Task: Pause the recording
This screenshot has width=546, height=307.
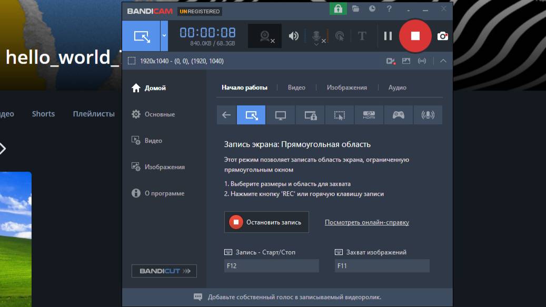Action: 388,36
